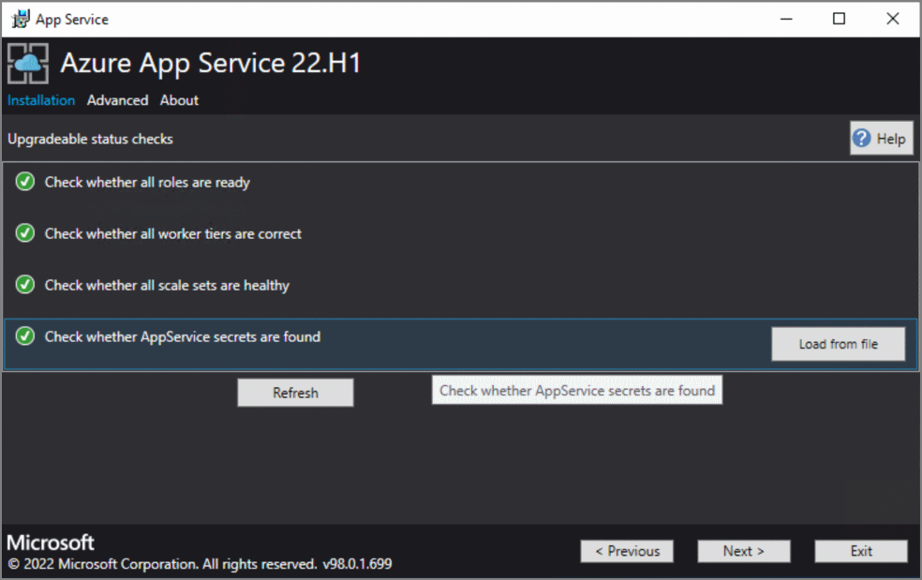Click Load from file
Image resolution: width=922 pixels, height=580 pixels.
pos(837,344)
